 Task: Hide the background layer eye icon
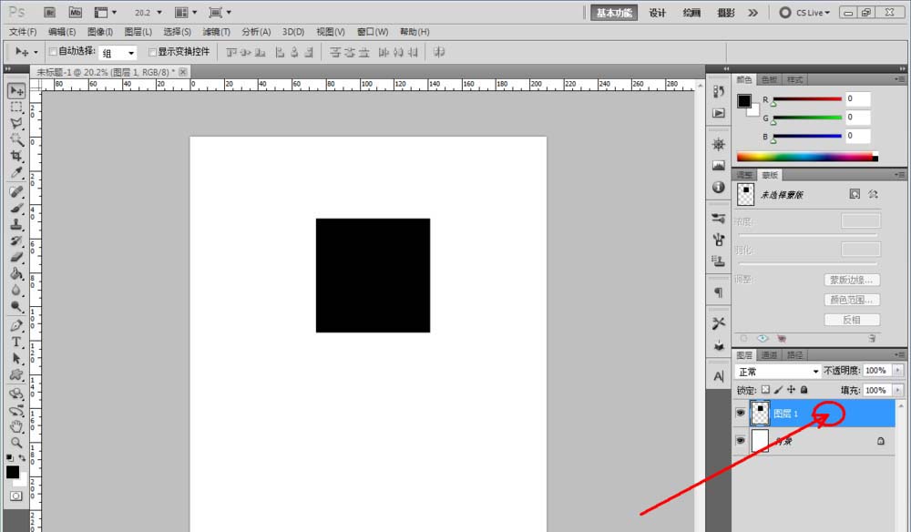click(740, 440)
